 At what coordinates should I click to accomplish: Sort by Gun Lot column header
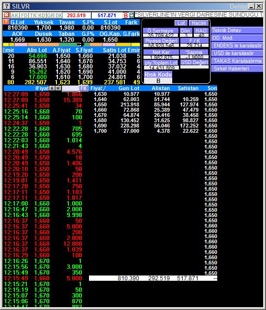[x=129, y=88]
